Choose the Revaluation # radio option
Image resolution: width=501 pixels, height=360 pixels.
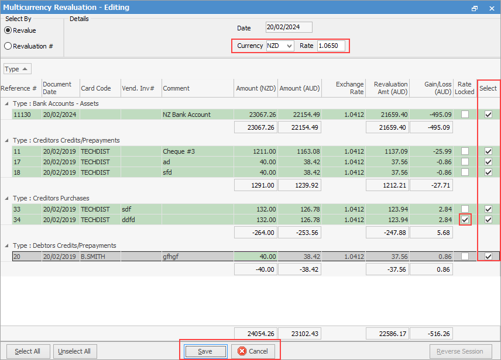(x=8, y=46)
